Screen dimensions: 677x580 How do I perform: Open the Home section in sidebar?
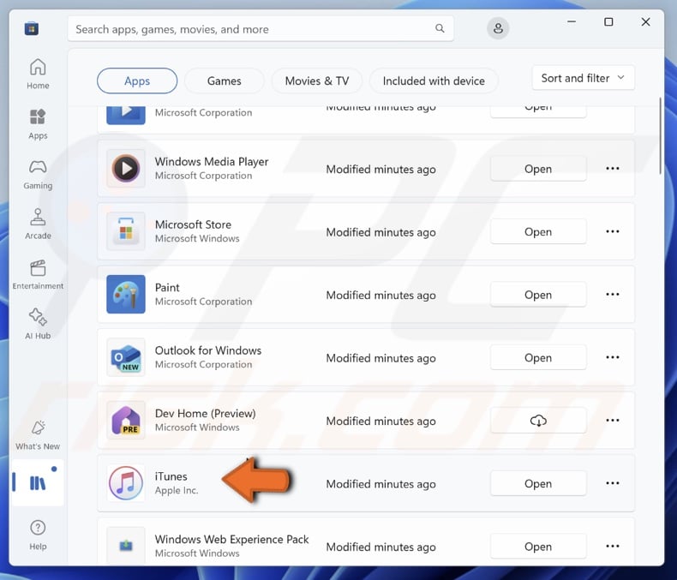[38, 73]
